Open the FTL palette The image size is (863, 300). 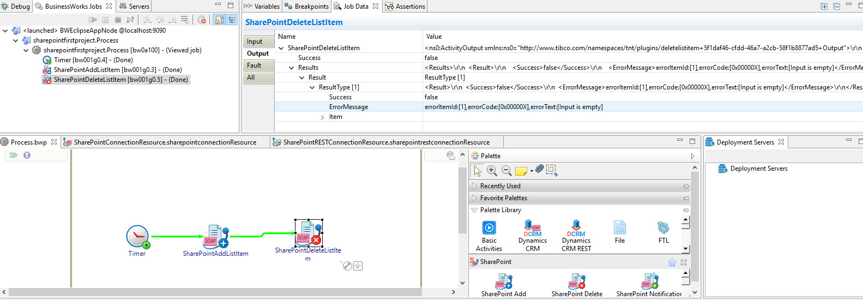tap(663, 232)
